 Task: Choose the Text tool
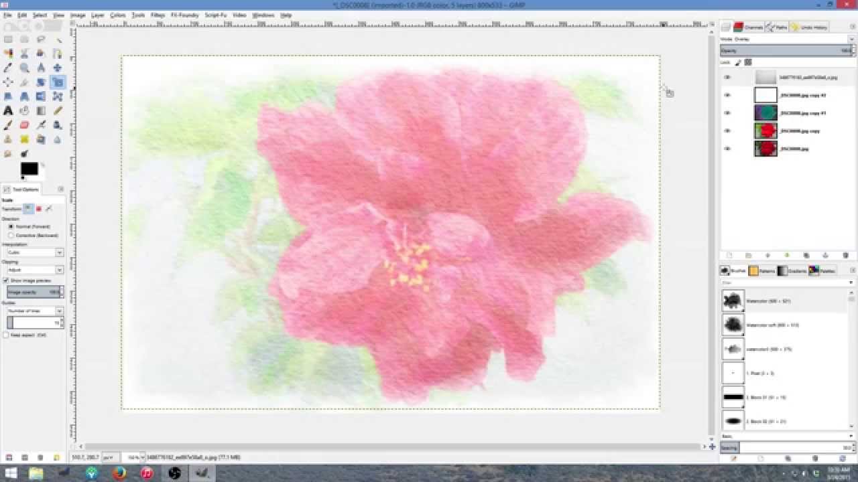pyautogui.click(x=8, y=109)
